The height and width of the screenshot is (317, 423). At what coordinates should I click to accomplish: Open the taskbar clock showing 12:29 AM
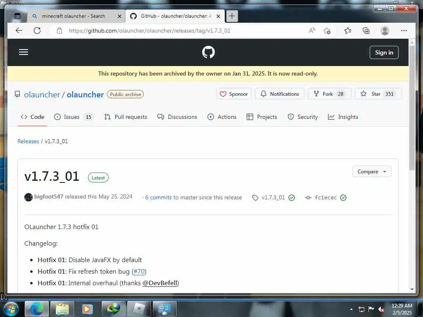pos(402,309)
